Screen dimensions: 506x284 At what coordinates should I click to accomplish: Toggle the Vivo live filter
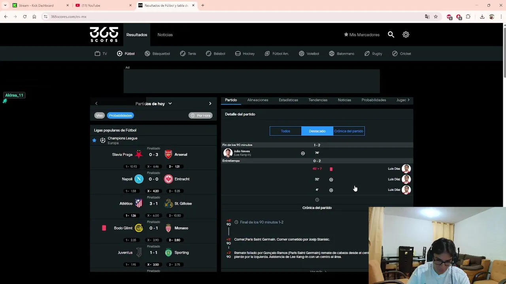[99, 116]
